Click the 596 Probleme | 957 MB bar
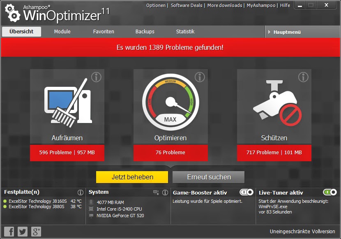 pos(67,153)
